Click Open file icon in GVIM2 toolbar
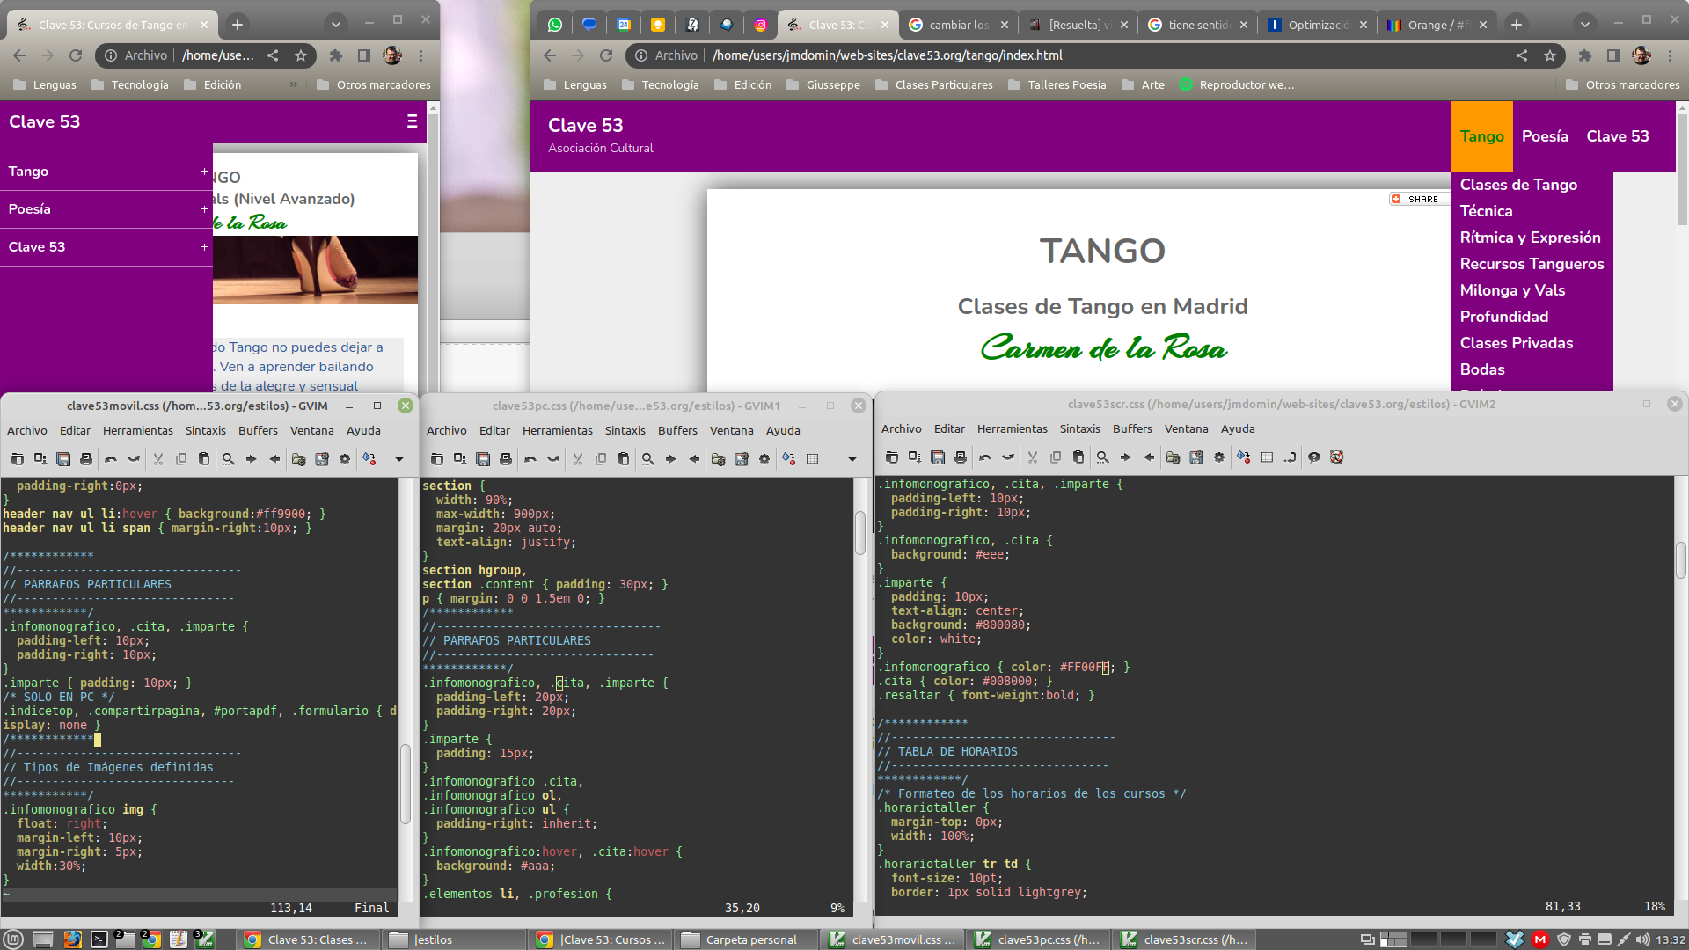 (x=892, y=457)
